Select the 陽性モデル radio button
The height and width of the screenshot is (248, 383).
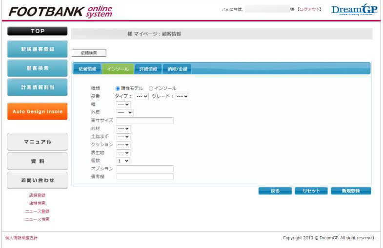(118, 89)
